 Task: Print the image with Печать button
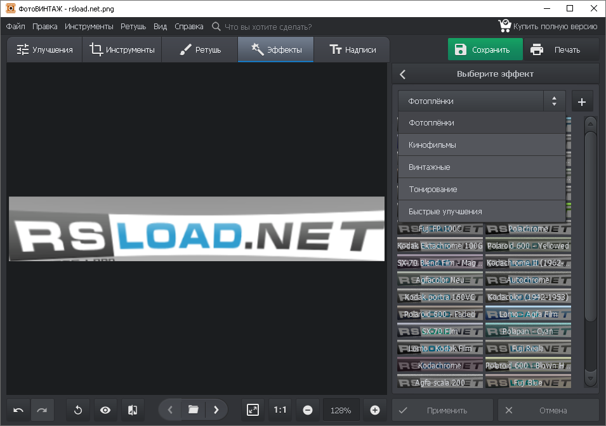(x=562, y=49)
